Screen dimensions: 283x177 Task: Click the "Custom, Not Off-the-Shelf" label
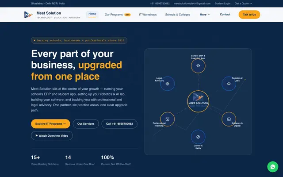(116, 164)
